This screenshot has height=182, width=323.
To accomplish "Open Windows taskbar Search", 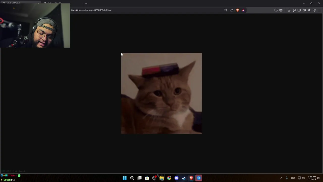I will point(132,178).
